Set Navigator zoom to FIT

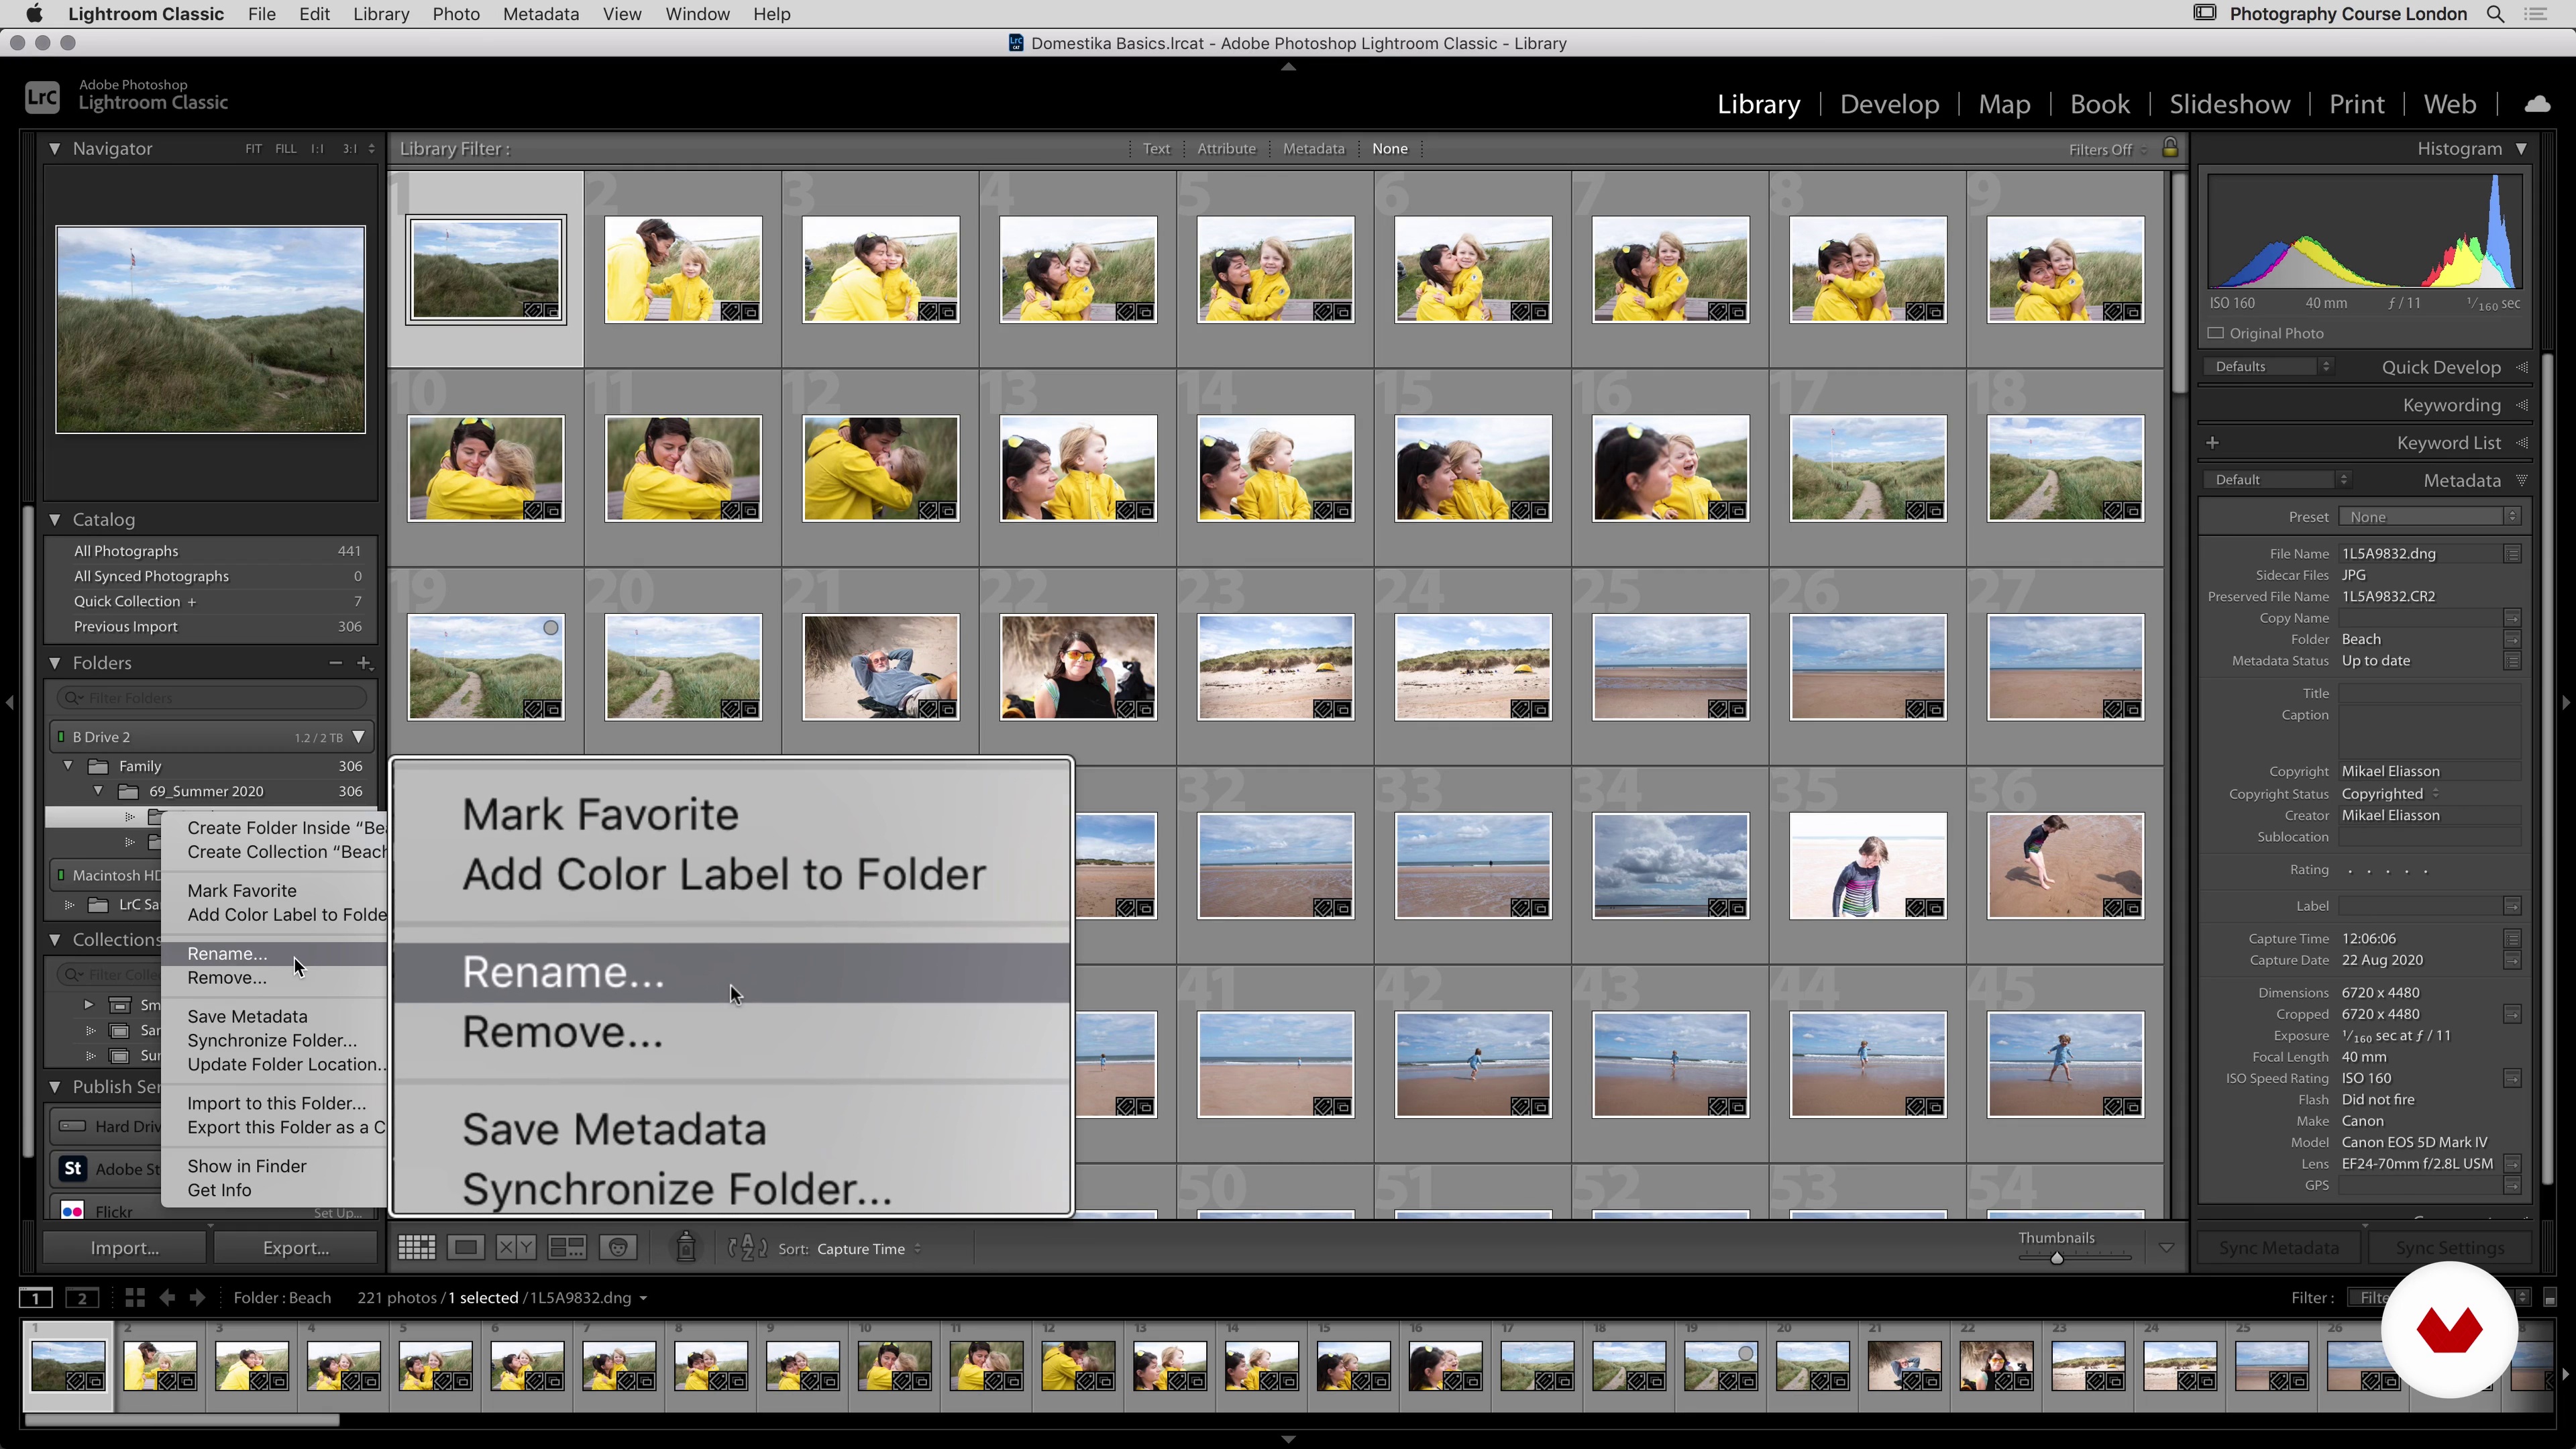[x=253, y=148]
